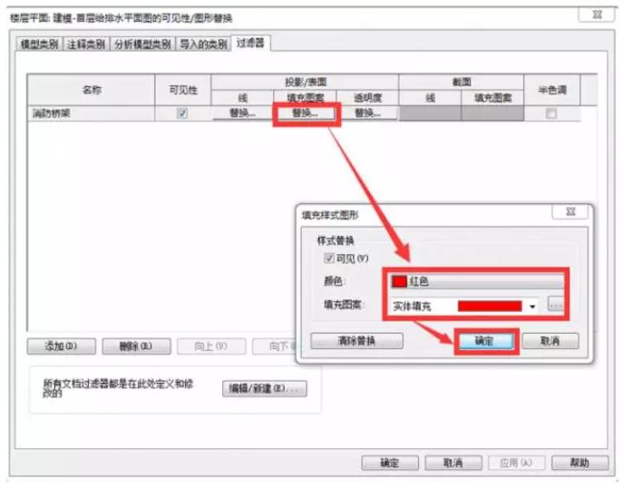Image resolution: width=624 pixels, height=488 pixels.
Task: Click the 应用(A) button
Action: point(516,463)
